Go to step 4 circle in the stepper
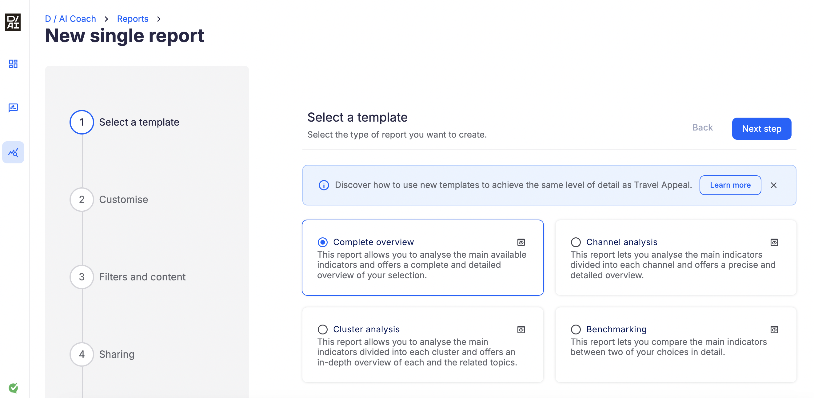This screenshot has width=814, height=398. point(82,354)
